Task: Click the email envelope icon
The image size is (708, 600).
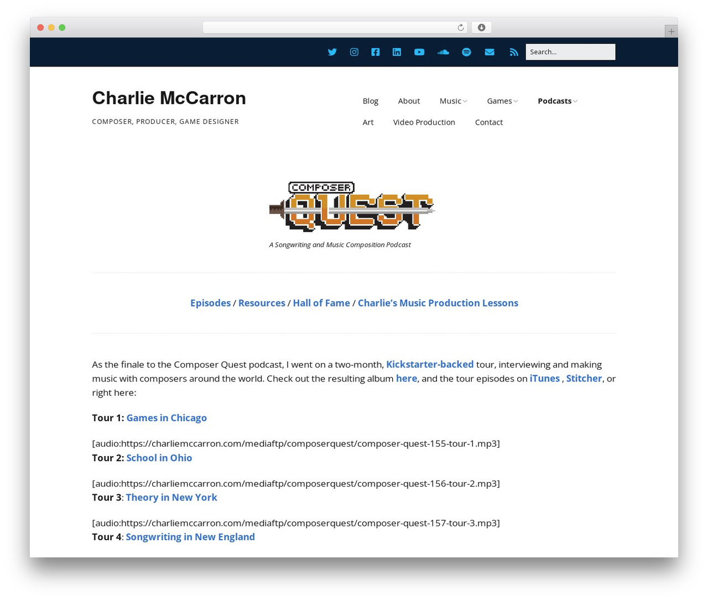Action: [x=490, y=52]
